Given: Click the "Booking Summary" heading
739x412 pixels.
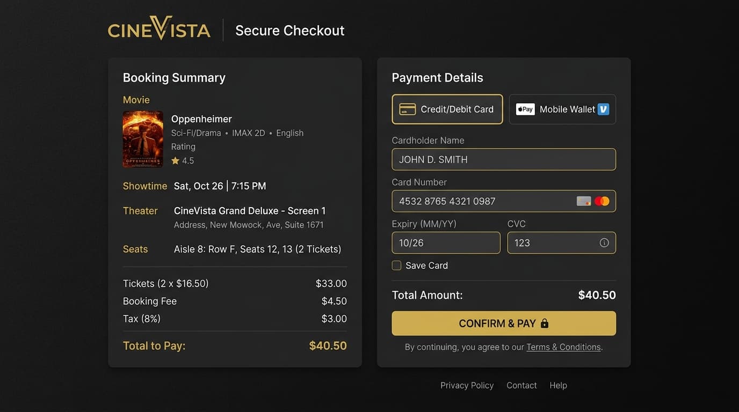Looking at the screenshot, I should [174, 78].
